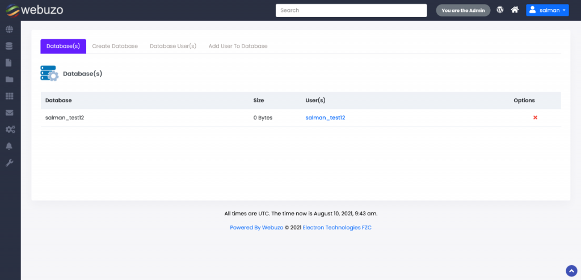Viewport: 581px width, 280px height.
Task: Select Add User To Database tab
Action: 238,46
